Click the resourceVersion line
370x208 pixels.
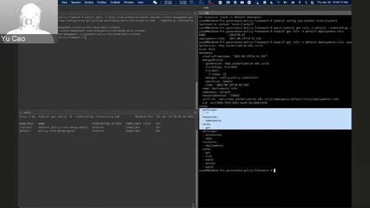click(x=221, y=95)
